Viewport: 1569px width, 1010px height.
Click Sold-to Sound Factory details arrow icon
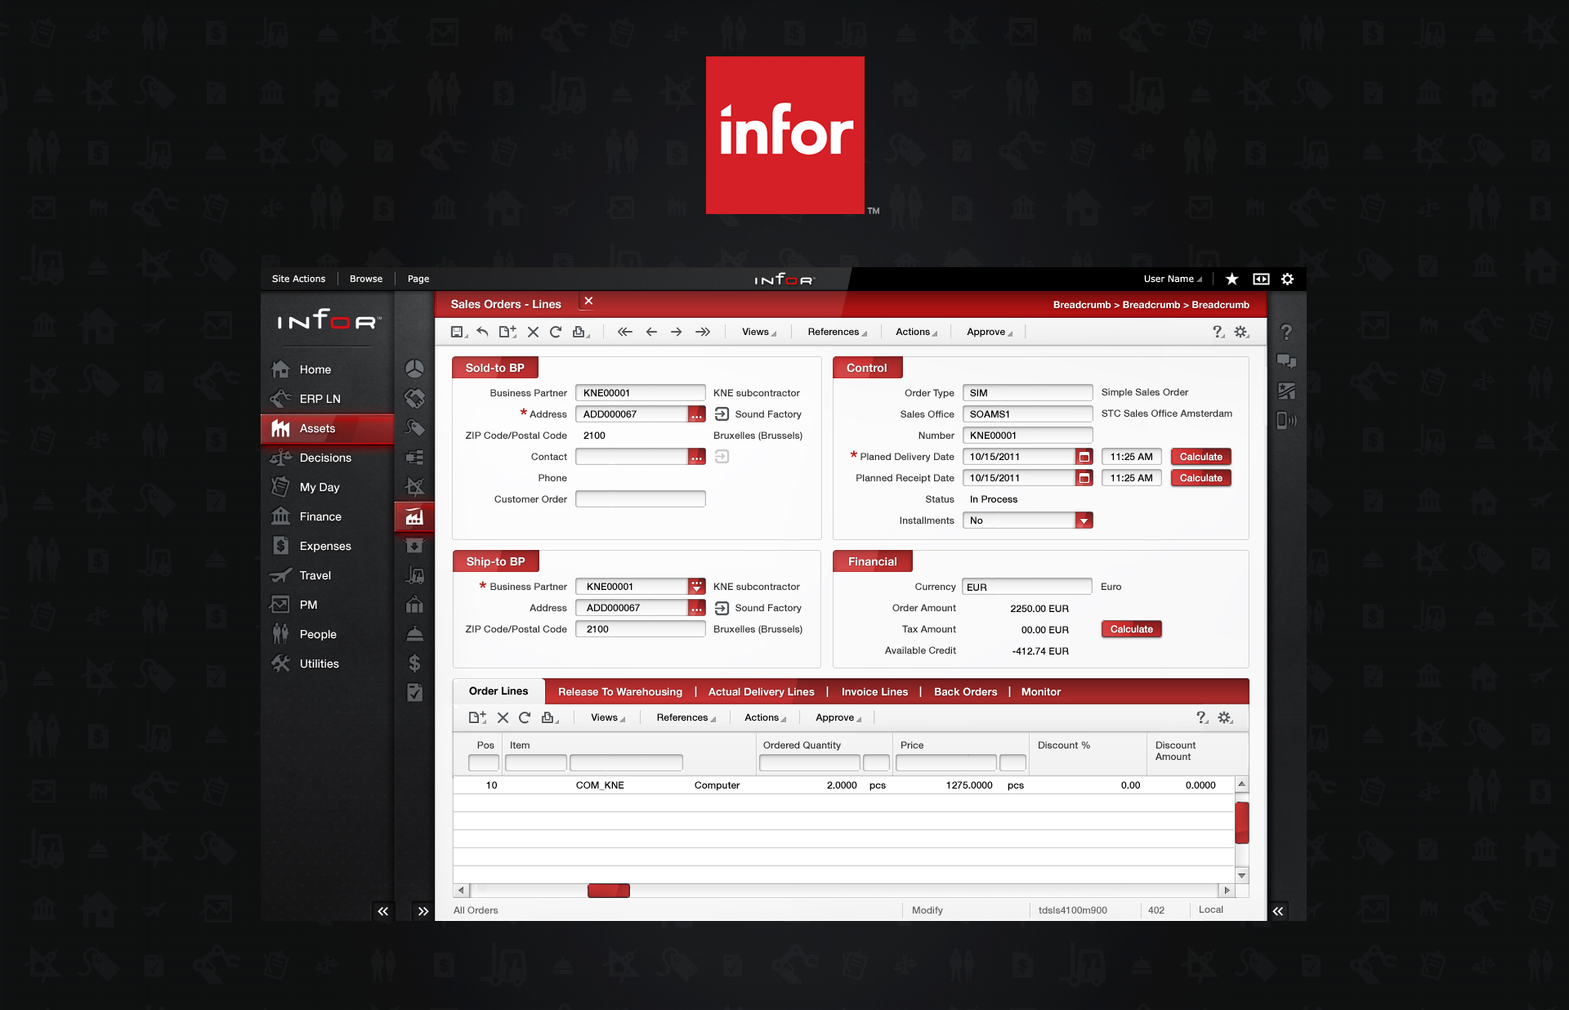pos(722,414)
